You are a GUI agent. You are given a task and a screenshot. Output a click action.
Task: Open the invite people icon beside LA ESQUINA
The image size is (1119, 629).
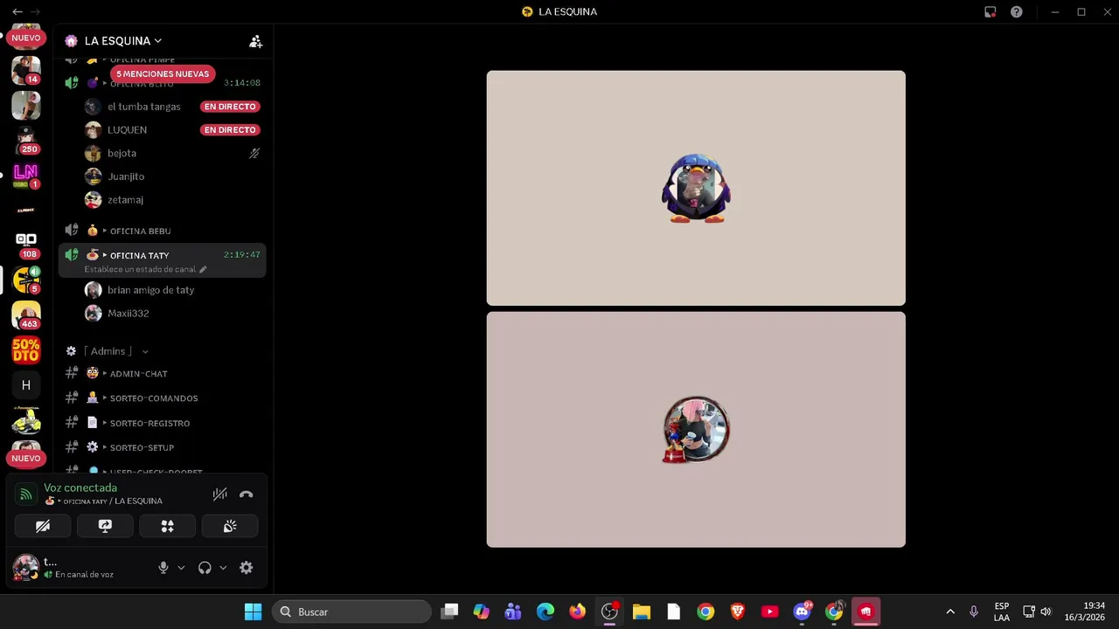[x=255, y=41]
